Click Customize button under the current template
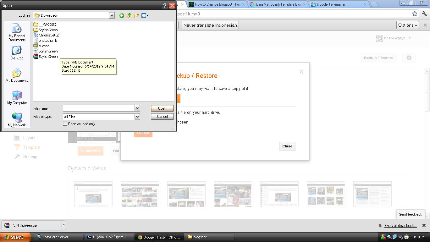 pos(90,151)
